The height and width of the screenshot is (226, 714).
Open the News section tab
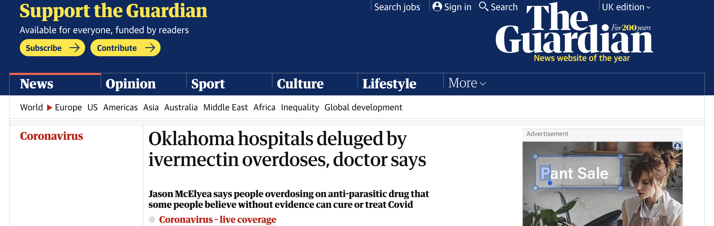point(37,84)
